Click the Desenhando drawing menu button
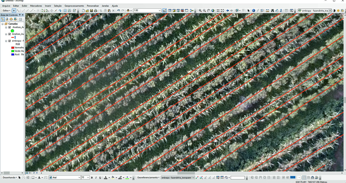The height and width of the screenshot is (183, 346). pos(9,178)
